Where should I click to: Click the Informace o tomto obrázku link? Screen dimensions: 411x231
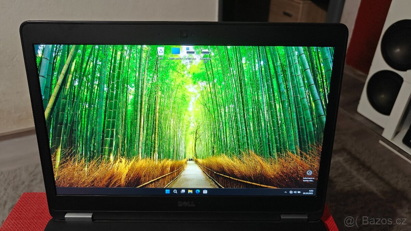coord(308,179)
